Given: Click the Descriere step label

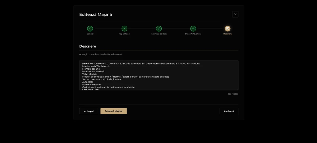Looking at the screenshot, I should (x=227, y=34).
